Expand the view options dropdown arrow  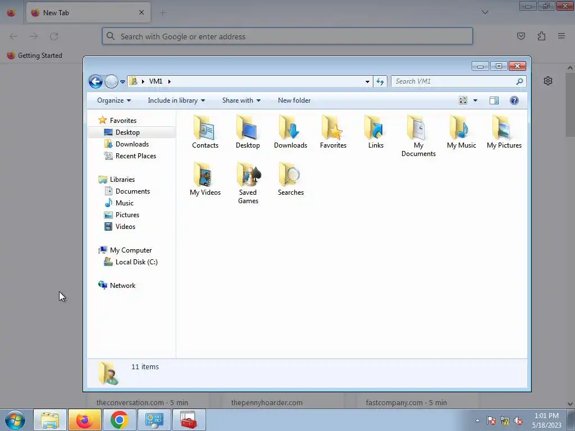pos(475,100)
